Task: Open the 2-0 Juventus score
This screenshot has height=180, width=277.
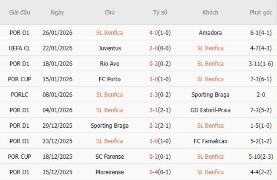Action: 160,48
